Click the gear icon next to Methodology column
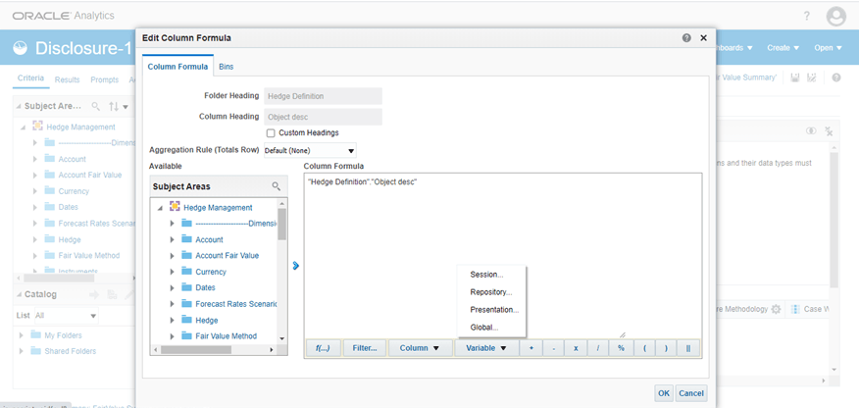 pos(776,309)
